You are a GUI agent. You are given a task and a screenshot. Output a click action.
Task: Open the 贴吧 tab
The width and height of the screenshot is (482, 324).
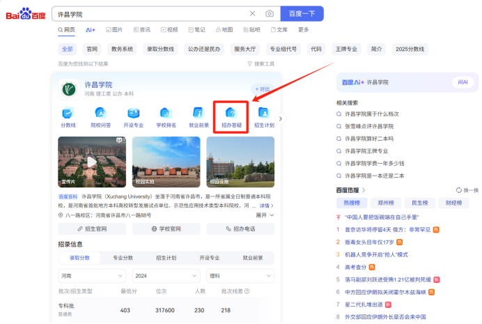[x=251, y=30]
